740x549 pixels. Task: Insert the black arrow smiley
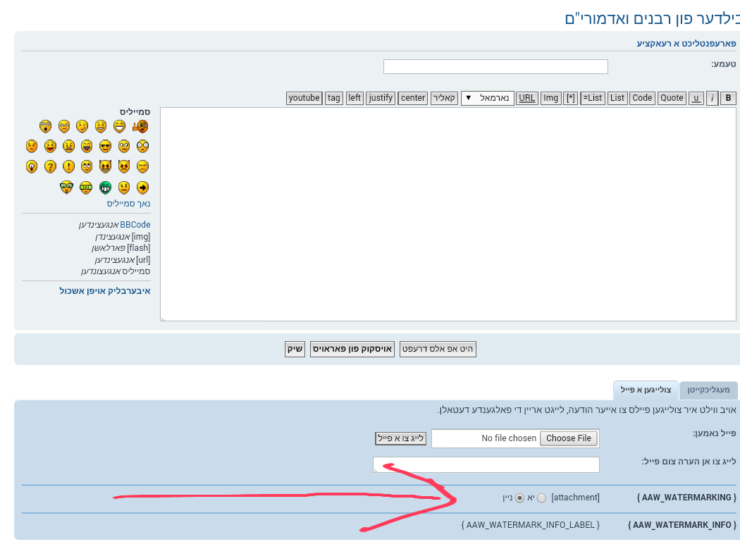(x=142, y=187)
